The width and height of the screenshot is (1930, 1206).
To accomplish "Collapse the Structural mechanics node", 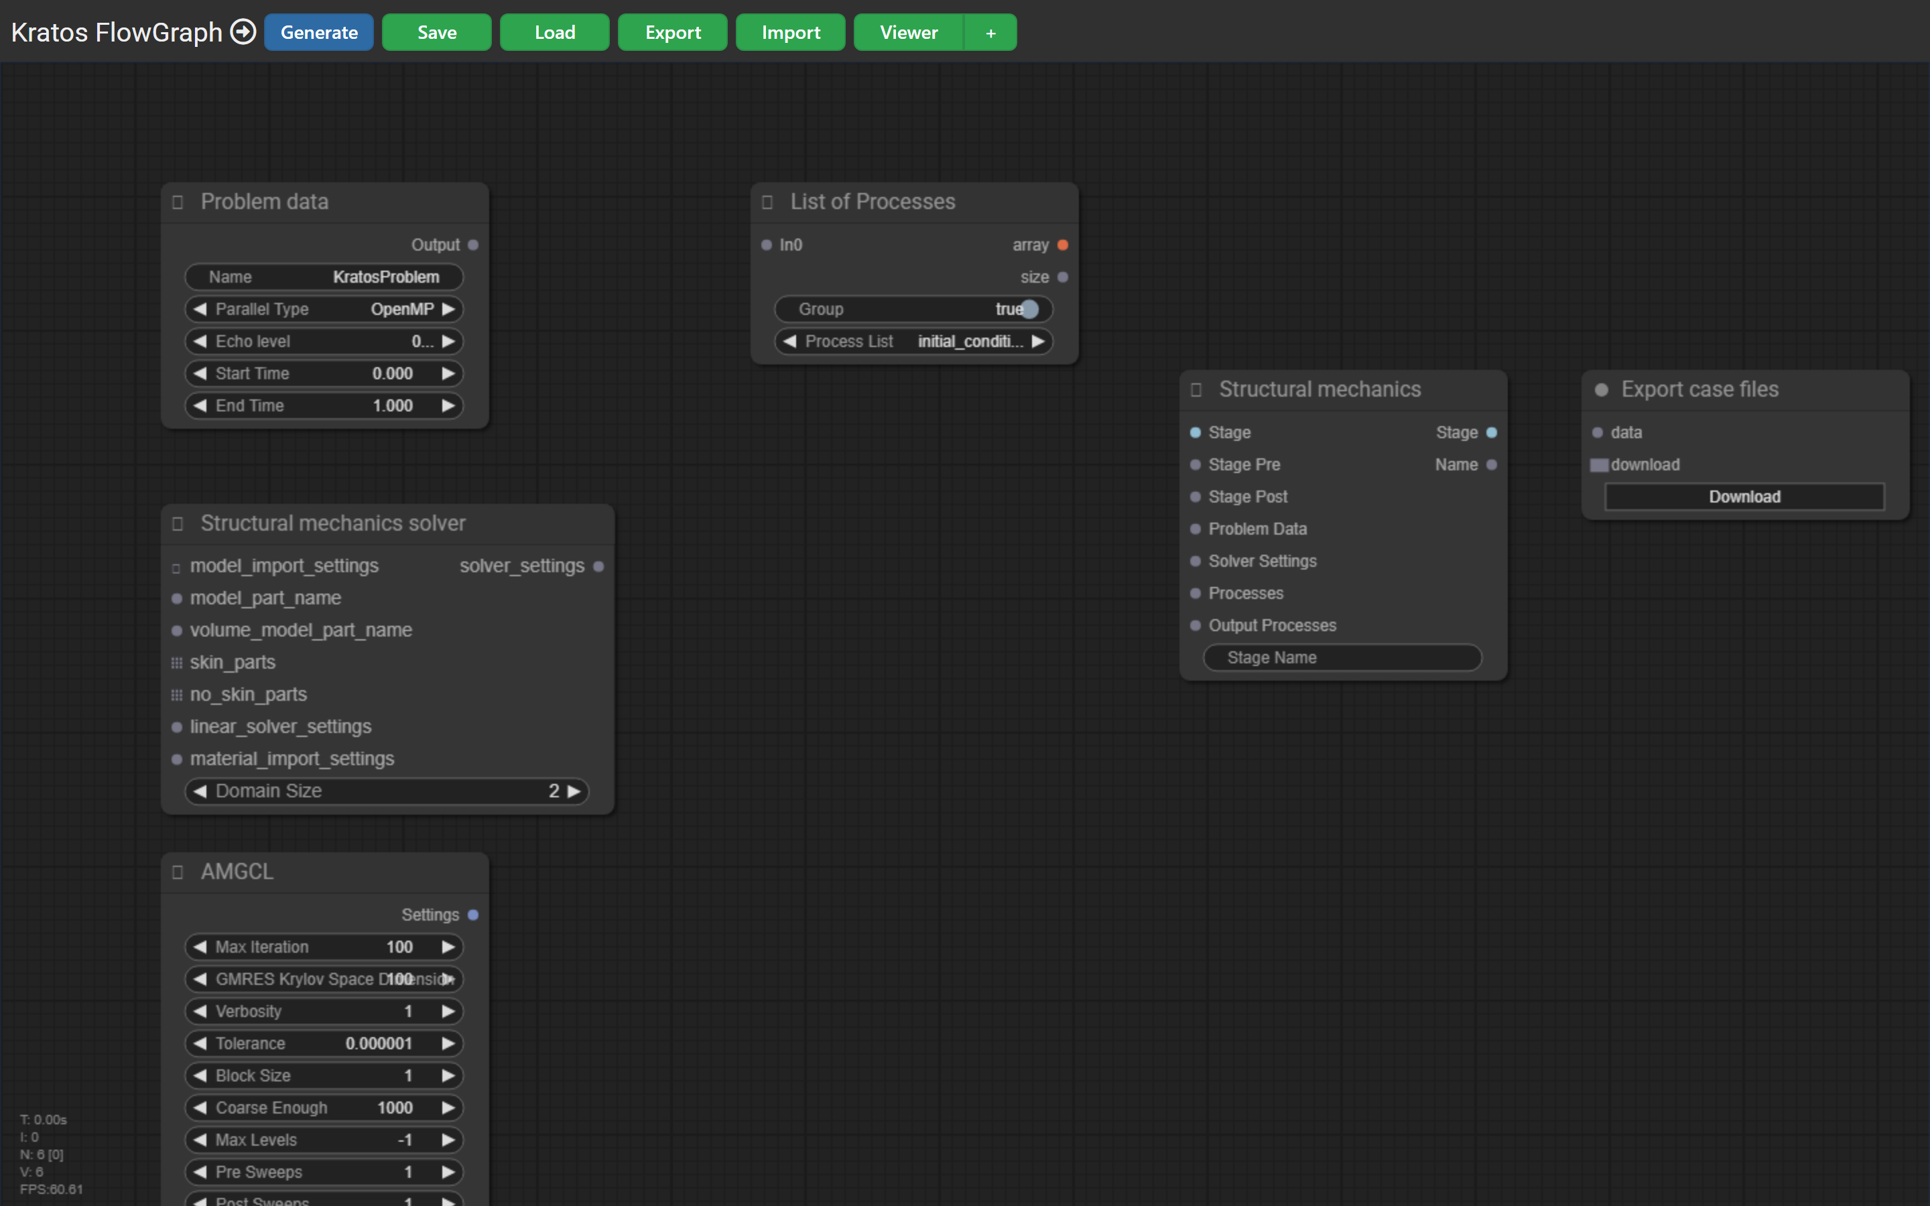I will (1196, 389).
